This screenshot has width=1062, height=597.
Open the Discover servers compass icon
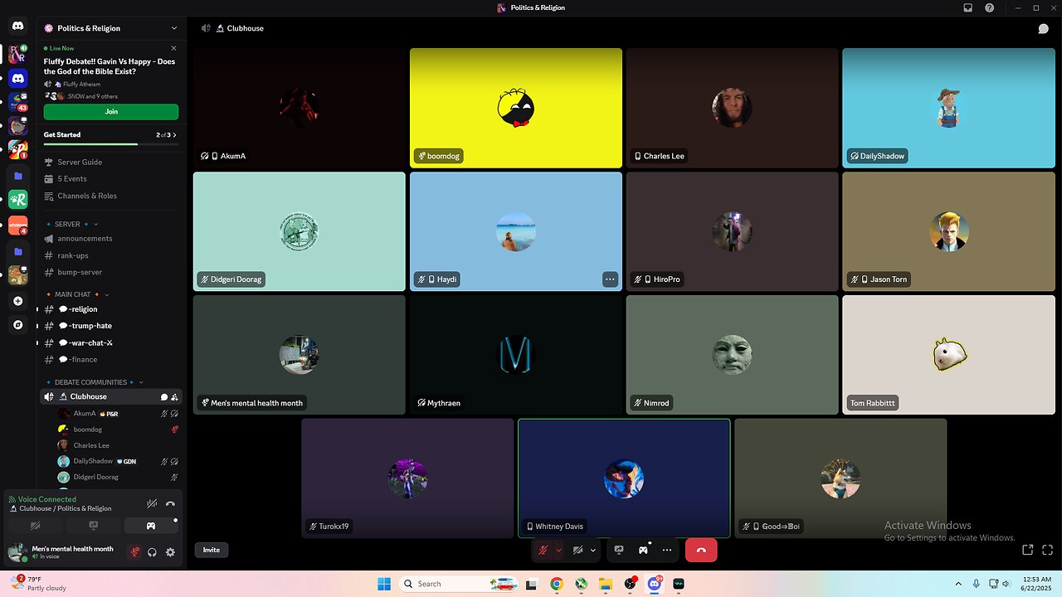(x=18, y=325)
